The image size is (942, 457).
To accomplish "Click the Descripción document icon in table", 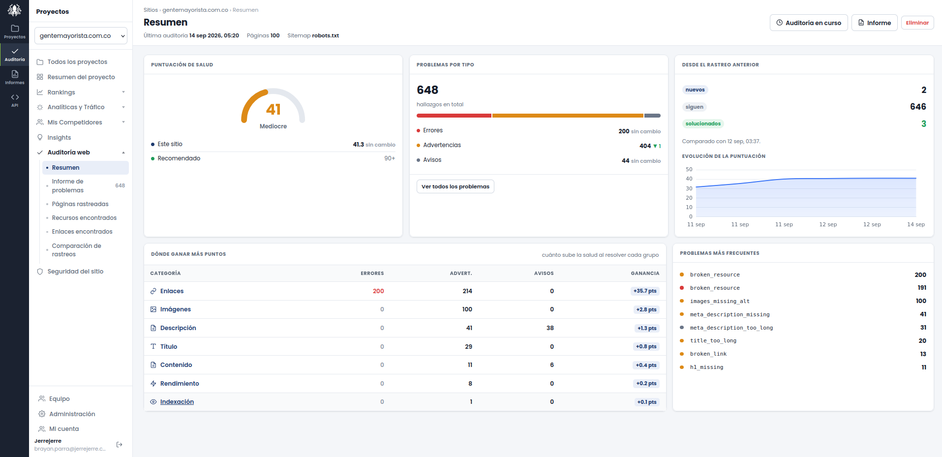I will 153,328.
